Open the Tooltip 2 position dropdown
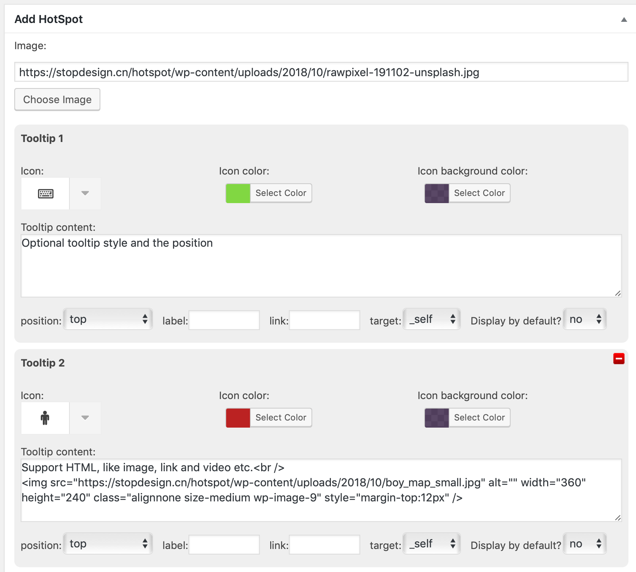Viewport: 636px width, 572px height. pos(108,543)
